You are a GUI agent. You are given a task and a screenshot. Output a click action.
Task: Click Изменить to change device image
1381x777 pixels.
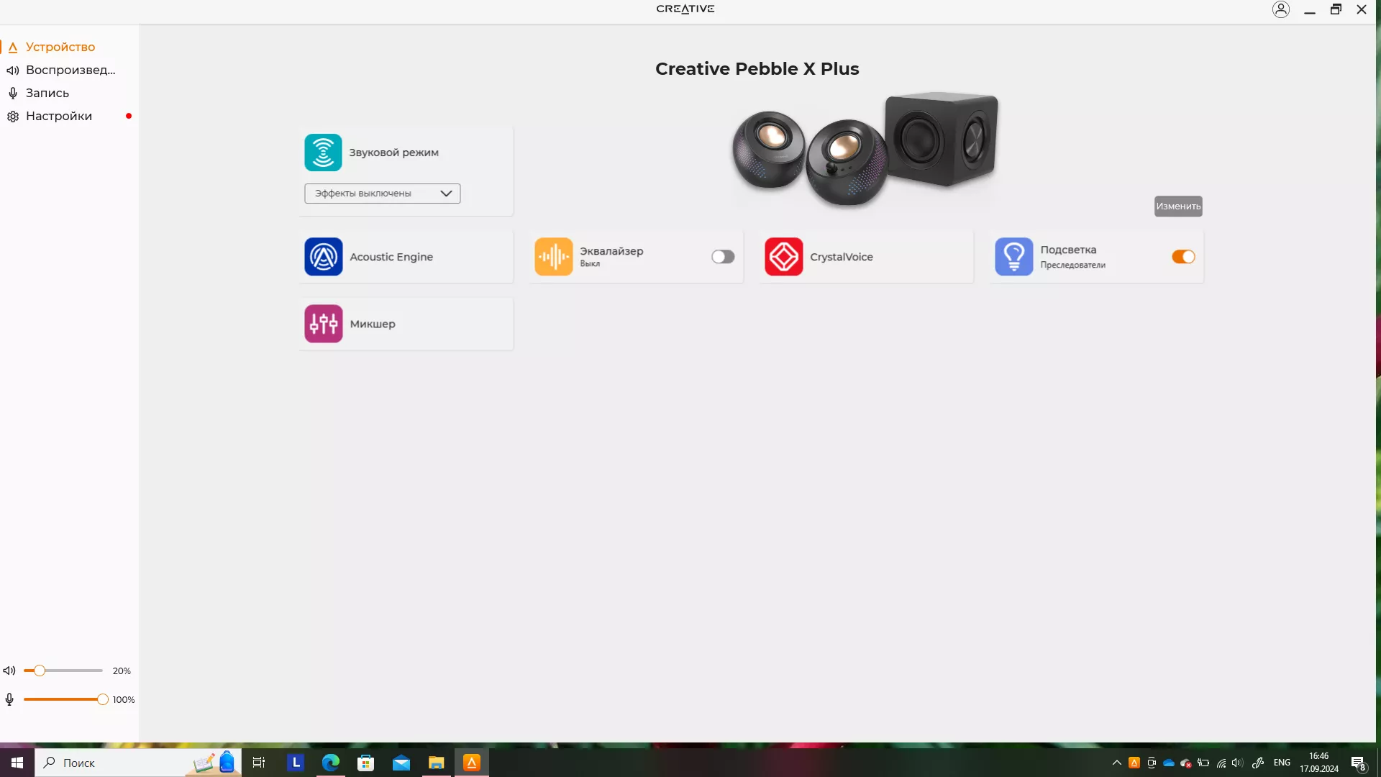pos(1180,206)
